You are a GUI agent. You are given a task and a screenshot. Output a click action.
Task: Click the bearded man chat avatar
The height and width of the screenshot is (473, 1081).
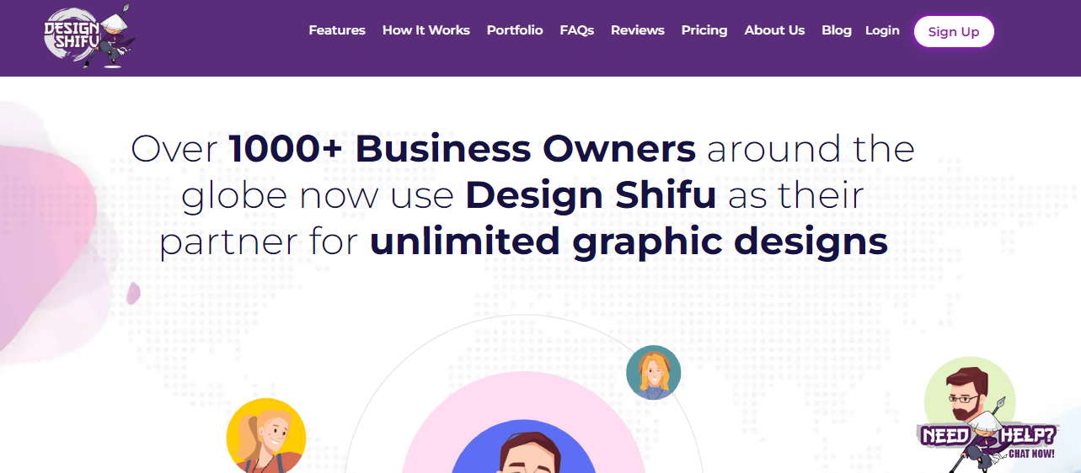[970, 396]
